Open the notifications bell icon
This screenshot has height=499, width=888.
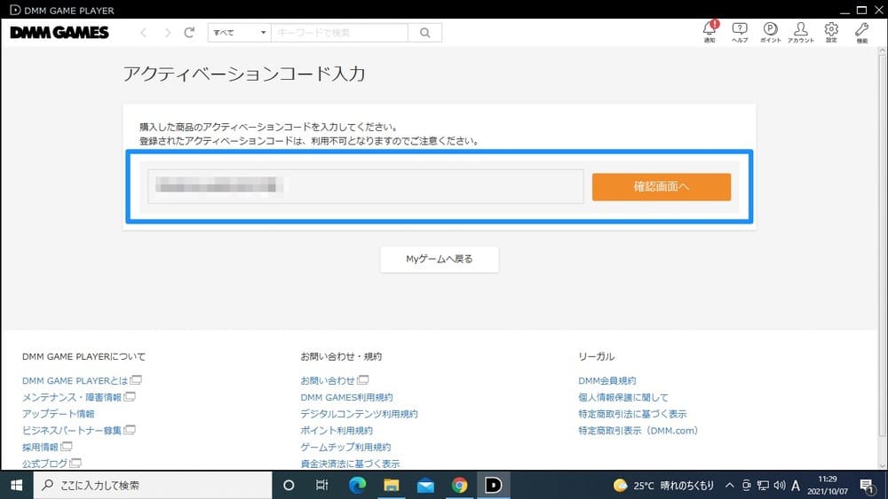(709, 30)
